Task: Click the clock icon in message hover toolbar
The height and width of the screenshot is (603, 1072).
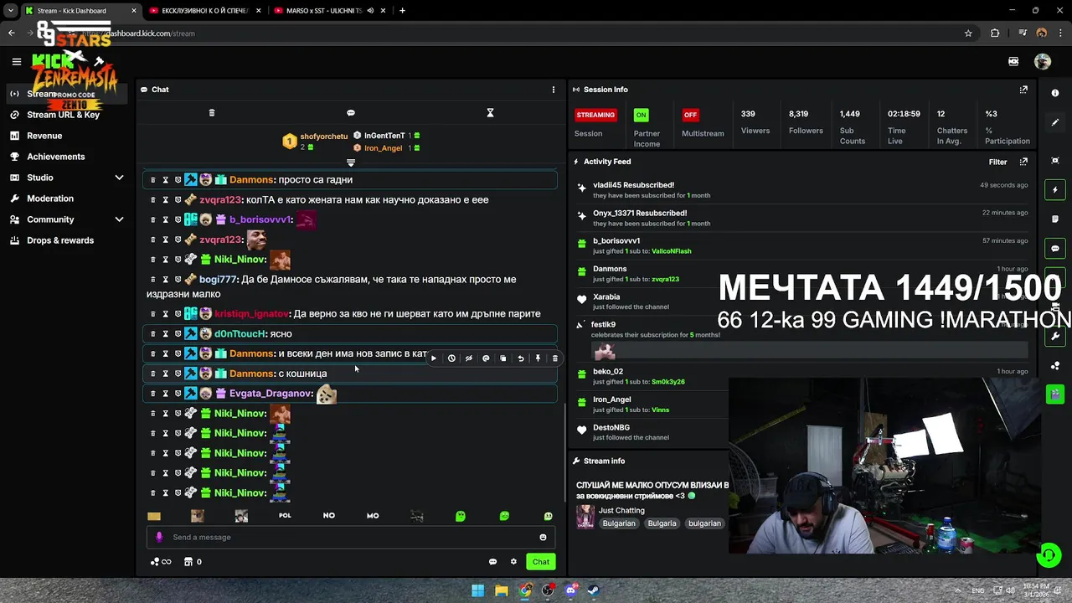Action: tap(451, 358)
